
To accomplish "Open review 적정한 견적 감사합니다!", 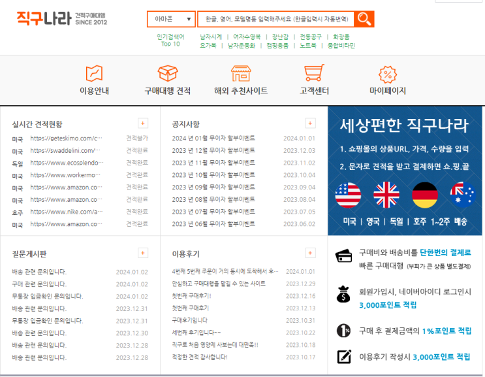I will [200, 357].
